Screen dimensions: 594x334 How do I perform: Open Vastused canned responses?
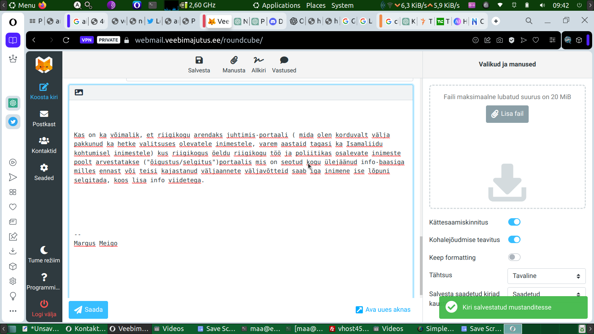click(284, 64)
